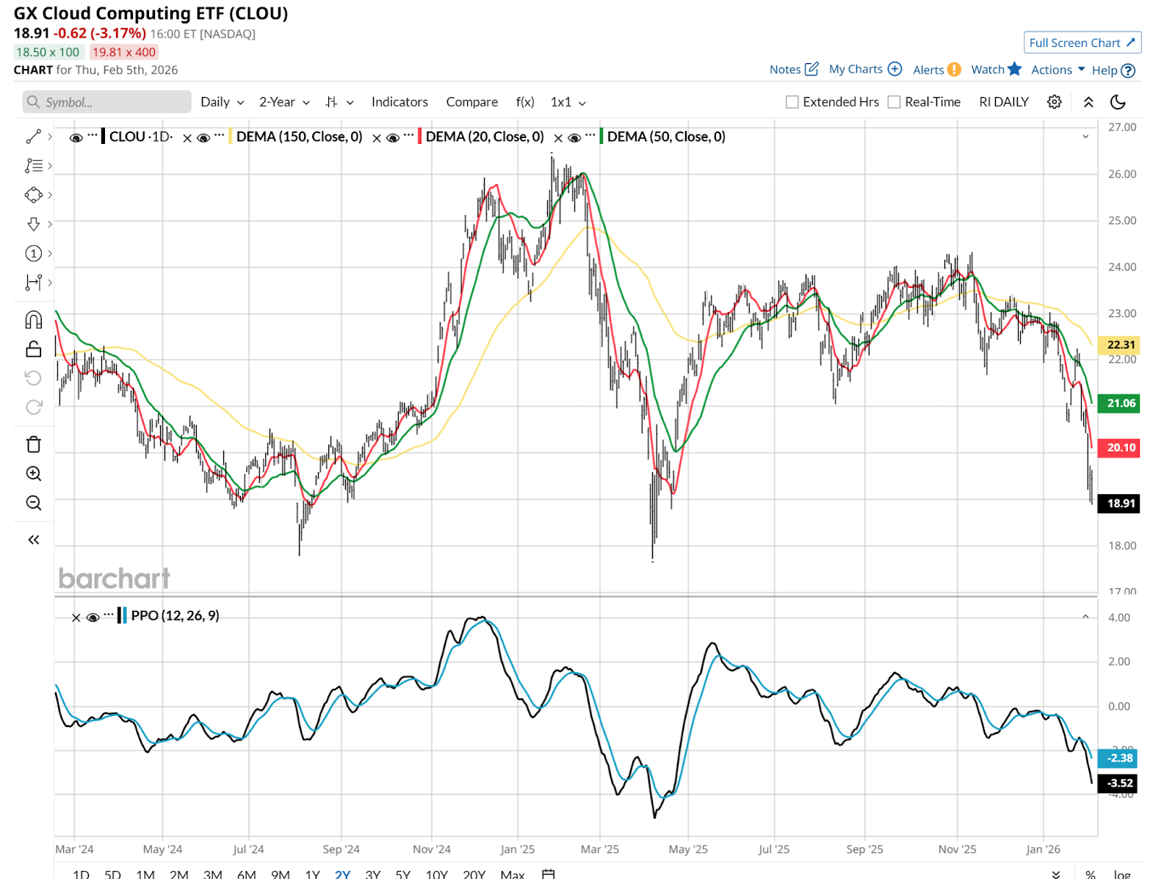Remove the PPO indicator pane
This screenshot has width=1175, height=879.
pyautogui.click(x=76, y=618)
